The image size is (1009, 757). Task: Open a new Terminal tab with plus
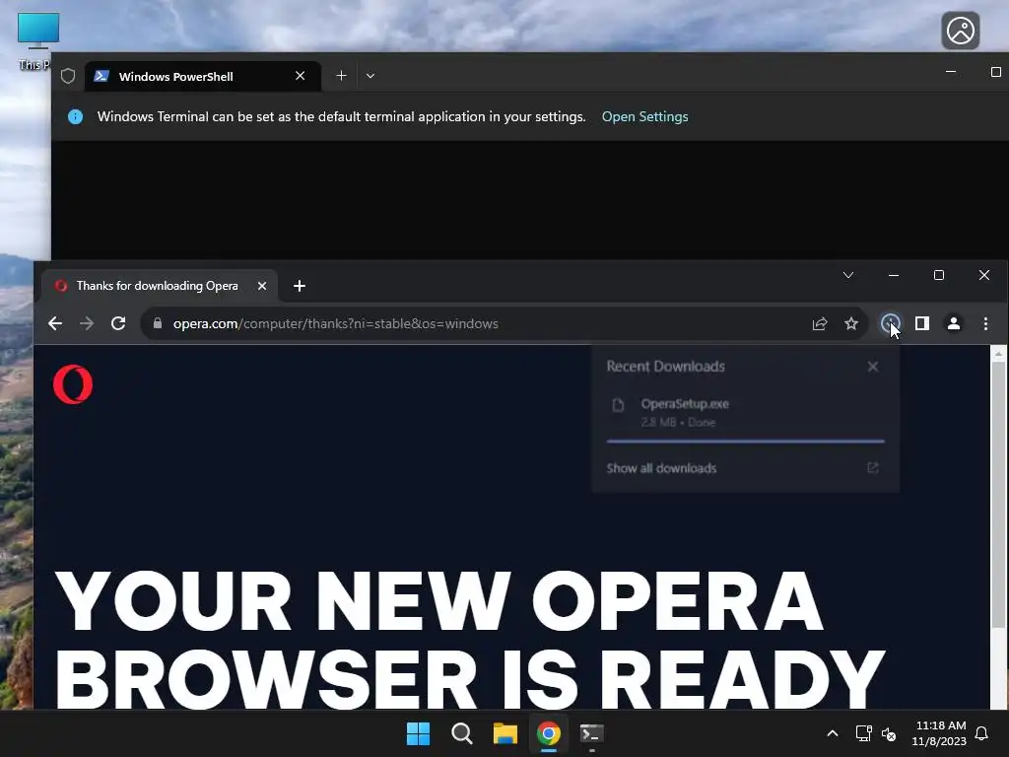[x=341, y=76]
